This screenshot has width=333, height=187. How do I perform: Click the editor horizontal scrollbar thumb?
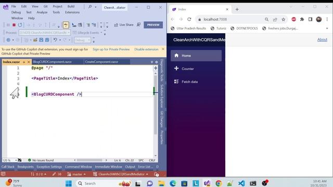[89, 161]
